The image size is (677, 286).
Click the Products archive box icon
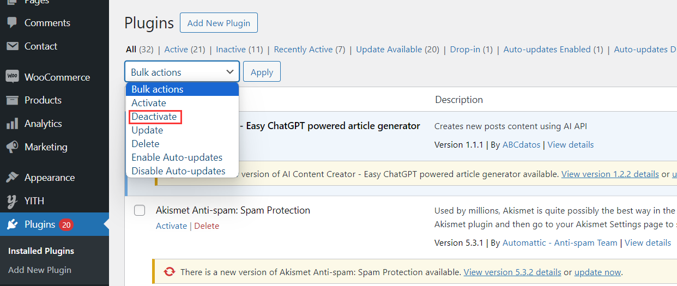coord(12,100)
